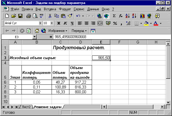
Task: Sort ascending with the A-Я icon
Action: 128,16
